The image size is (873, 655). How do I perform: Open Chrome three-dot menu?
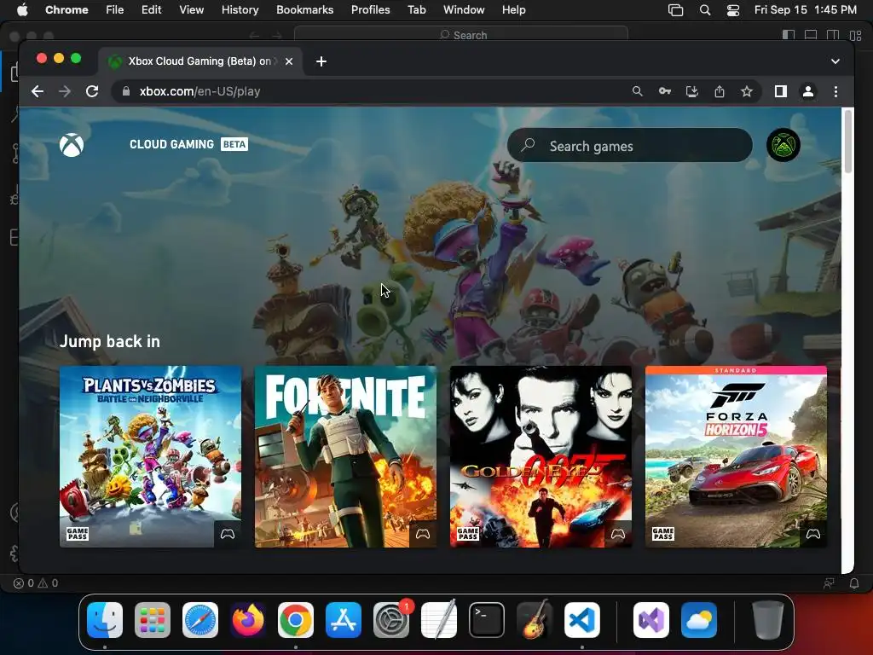point(835,91)
